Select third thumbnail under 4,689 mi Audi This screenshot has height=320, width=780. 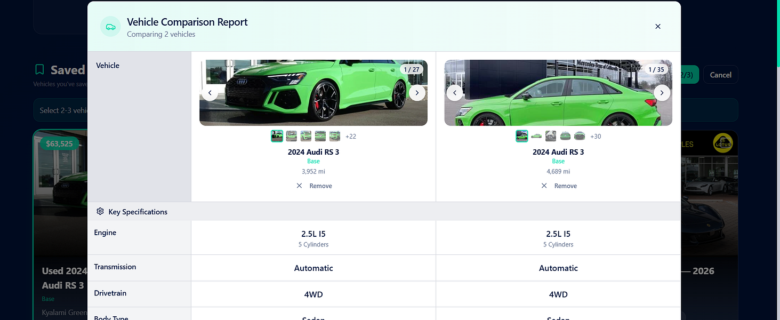pyautogui.click(x=551, y=136)
